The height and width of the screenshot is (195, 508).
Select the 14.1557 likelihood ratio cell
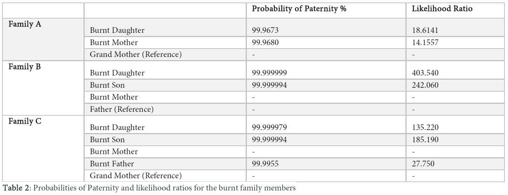tap(425, 43)
